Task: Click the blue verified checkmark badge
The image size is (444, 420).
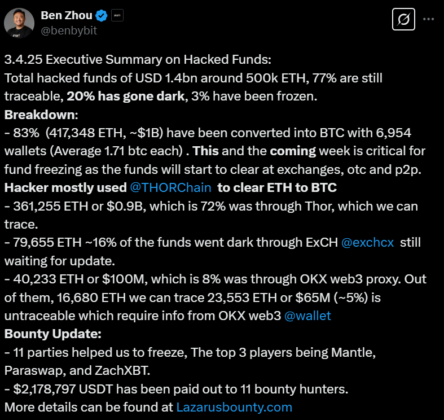Action: click(x=102, y=15)
